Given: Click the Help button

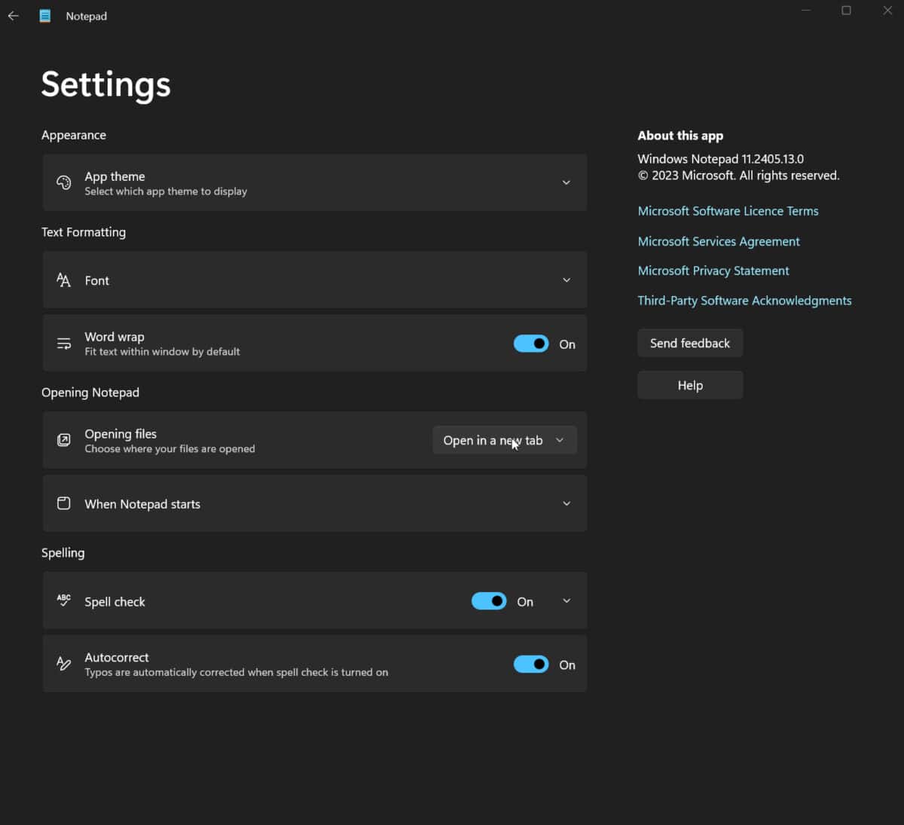Looking at the screenshot, I should [x=689, y=385].
